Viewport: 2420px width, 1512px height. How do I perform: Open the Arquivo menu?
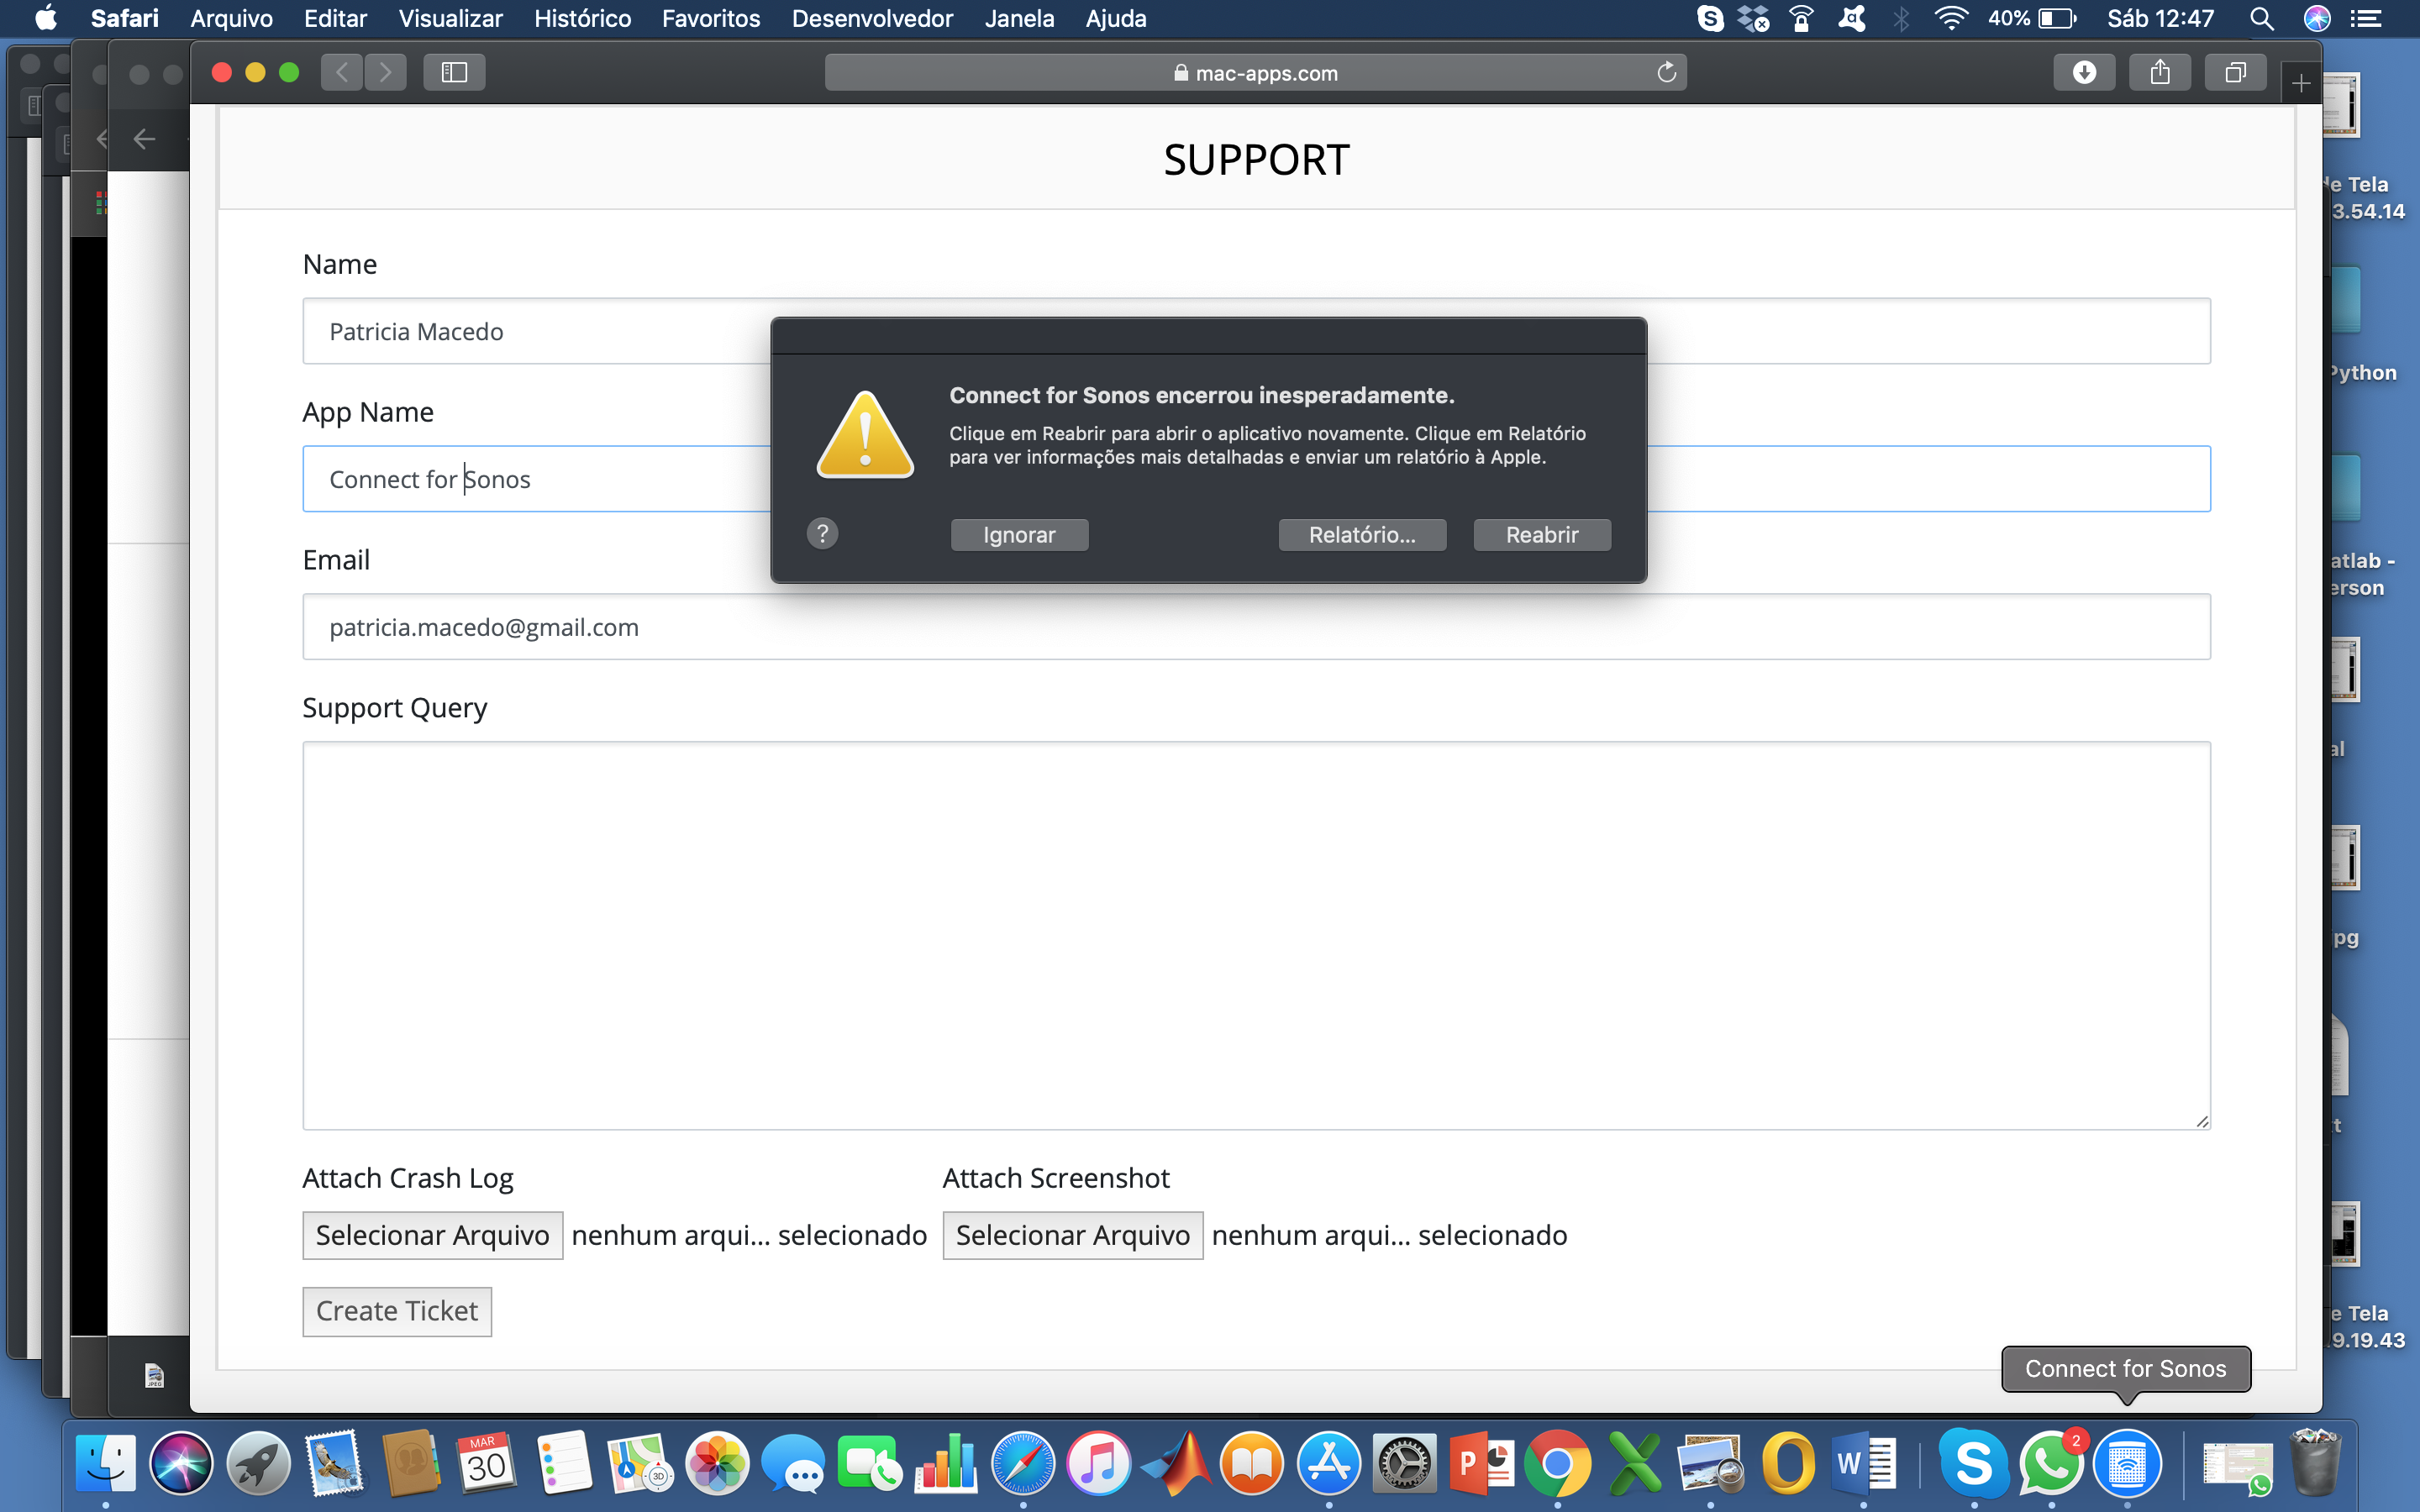pos(231,18)
